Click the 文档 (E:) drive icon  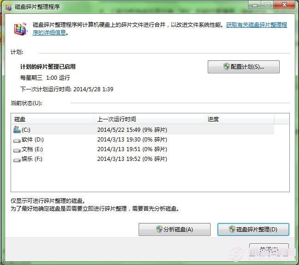click(x=17, y=150)
